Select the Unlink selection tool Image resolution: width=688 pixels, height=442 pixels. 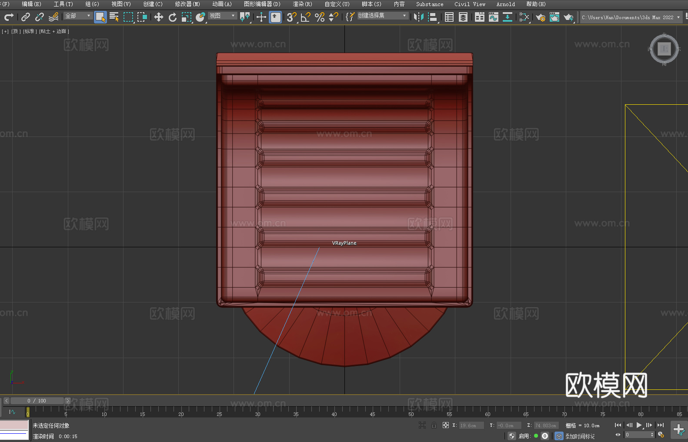[x=40, y=17]
